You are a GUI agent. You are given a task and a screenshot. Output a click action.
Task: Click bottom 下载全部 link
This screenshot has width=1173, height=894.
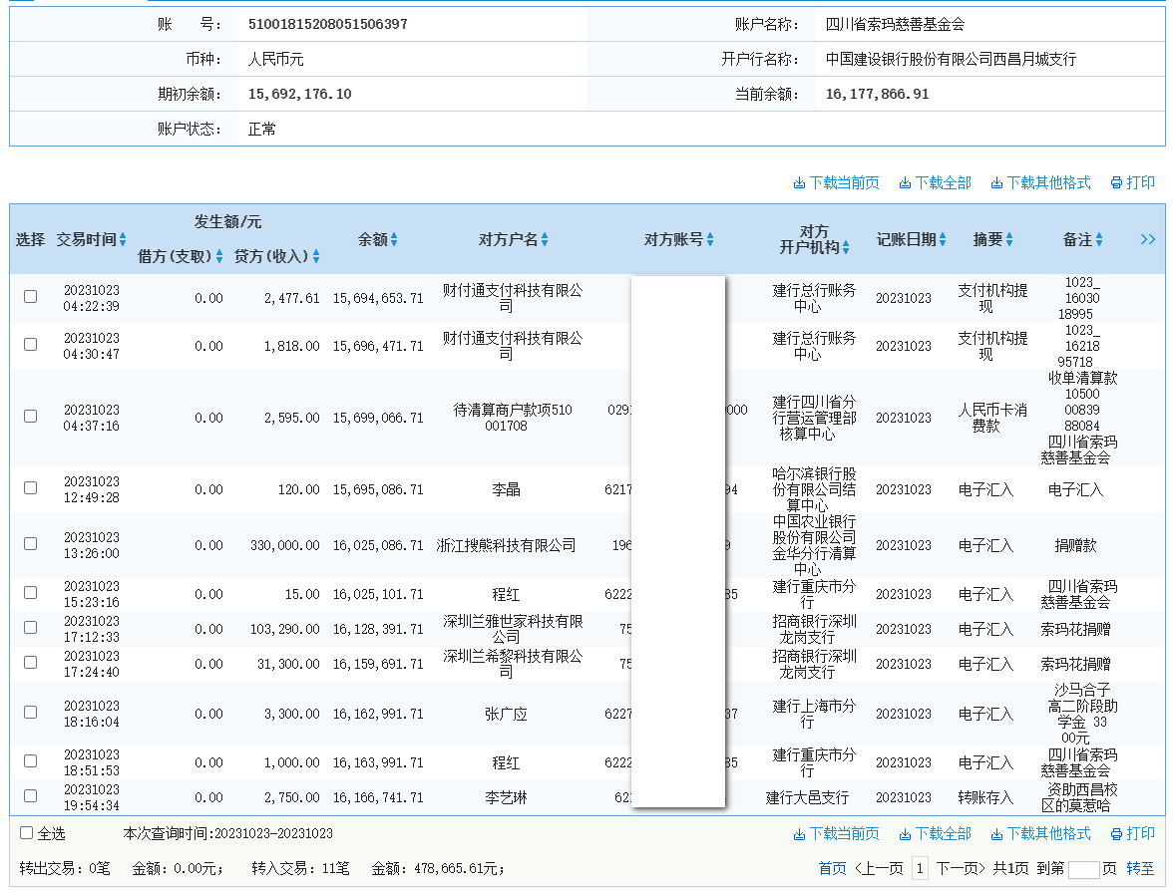click(x=936, y=833)
